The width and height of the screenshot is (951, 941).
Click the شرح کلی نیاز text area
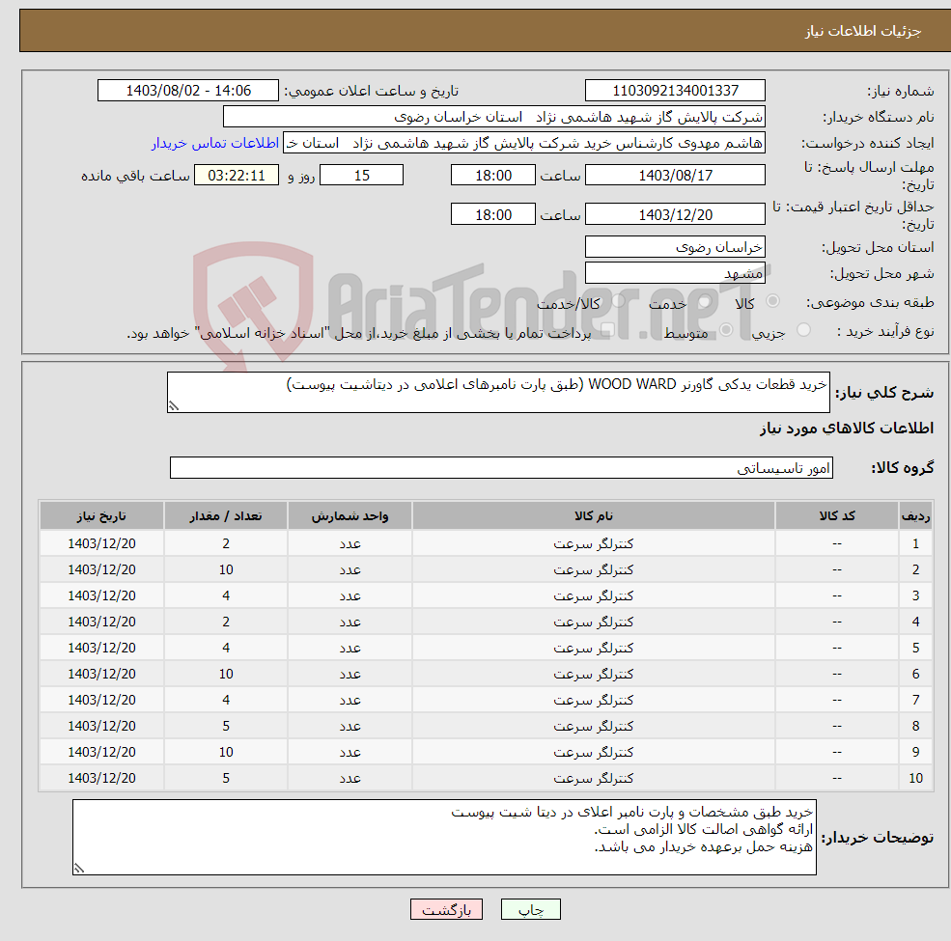(x=498, y=392)
